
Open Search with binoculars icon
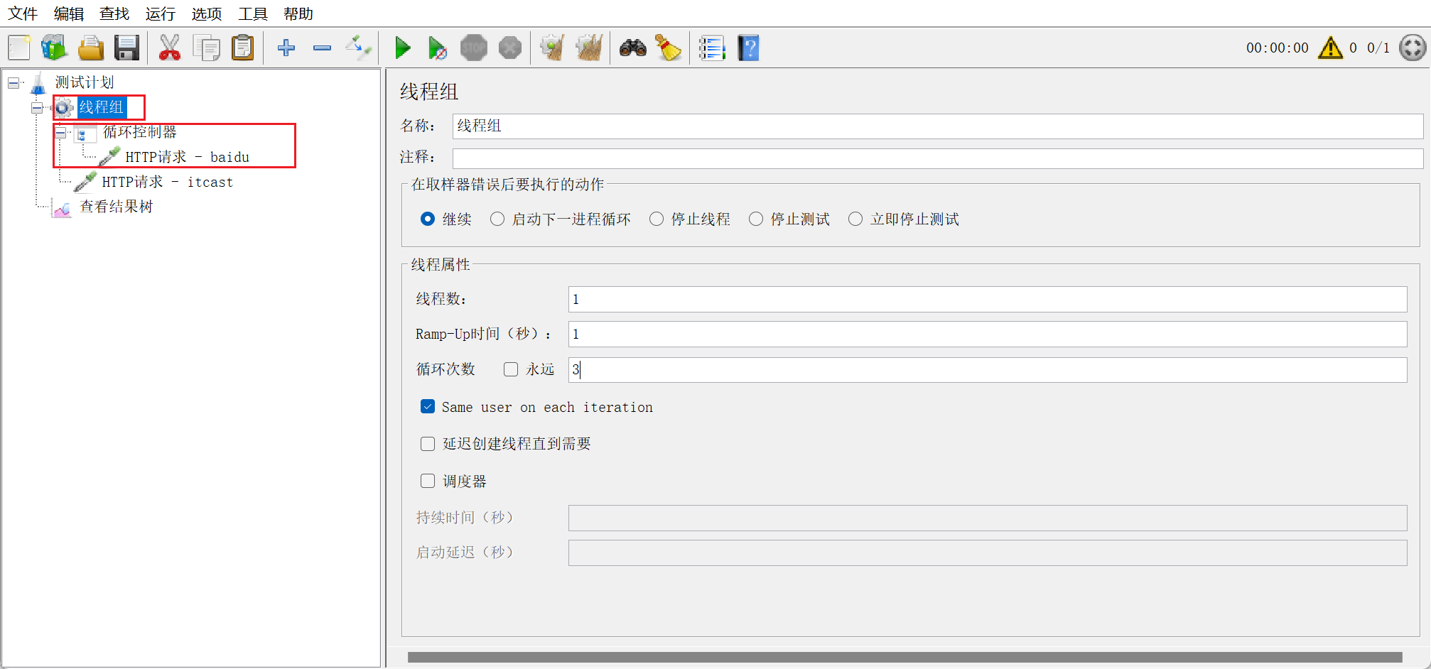(633, 48)
